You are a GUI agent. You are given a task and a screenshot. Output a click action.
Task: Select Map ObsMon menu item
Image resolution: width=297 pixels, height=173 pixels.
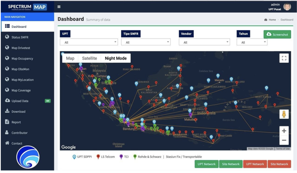tap(28, 69)
